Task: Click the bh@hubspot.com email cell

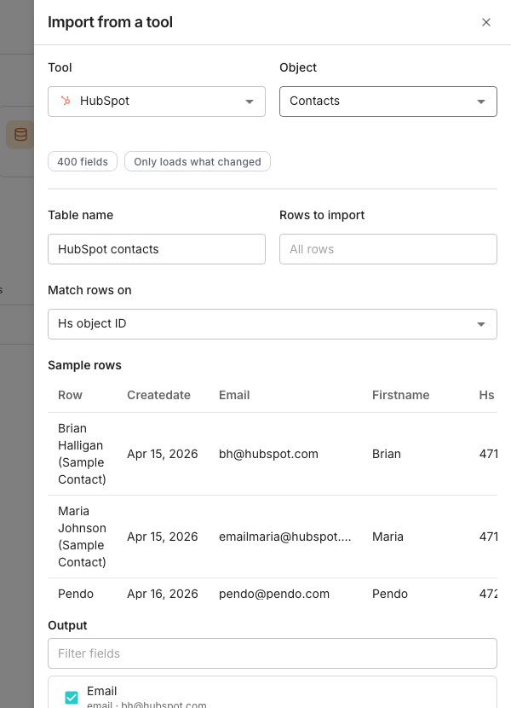Action: pyautogui.click(x=268, y=454)
